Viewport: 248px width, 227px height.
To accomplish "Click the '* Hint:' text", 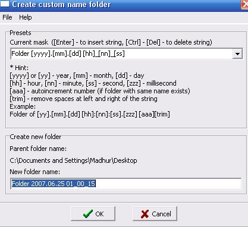I will coord(19,68).
